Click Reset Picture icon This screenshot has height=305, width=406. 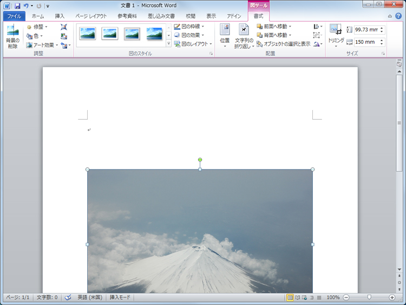tap(64, 46)
